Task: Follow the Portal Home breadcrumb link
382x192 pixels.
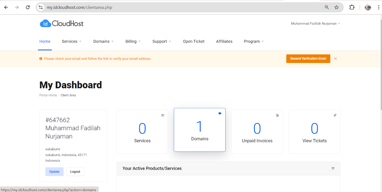Action: pyautogui.click(x=48, y=95)
